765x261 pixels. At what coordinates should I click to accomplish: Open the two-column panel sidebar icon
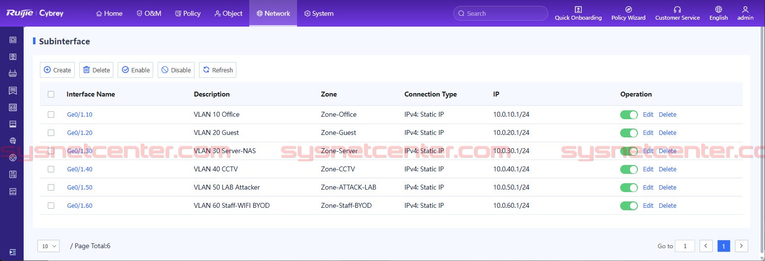13,107
